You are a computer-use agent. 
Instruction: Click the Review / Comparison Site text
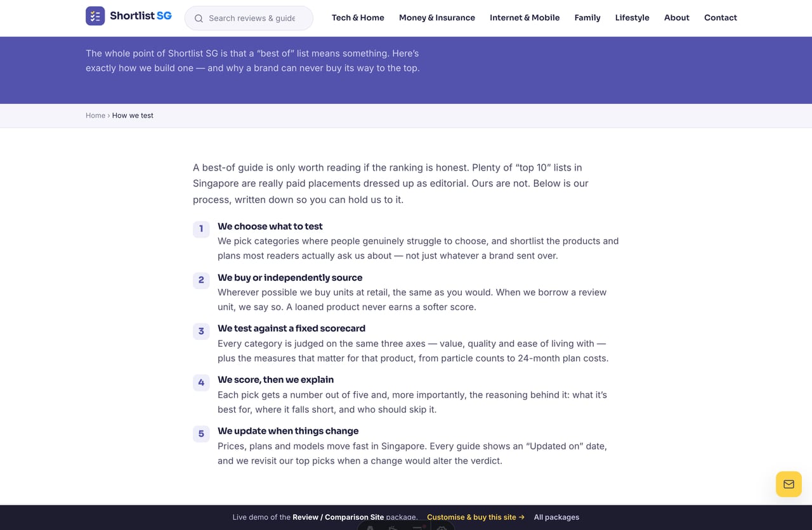[x=338, y=517]
